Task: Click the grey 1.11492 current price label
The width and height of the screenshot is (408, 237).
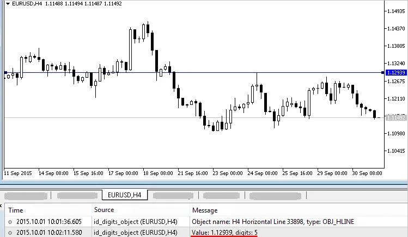Action: (x=394, y=117)
